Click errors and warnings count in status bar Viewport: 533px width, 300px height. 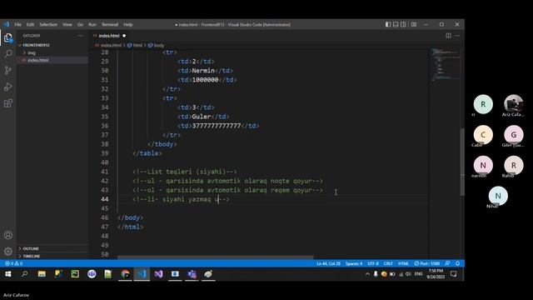pyautogui.click(x=14, y=263)
